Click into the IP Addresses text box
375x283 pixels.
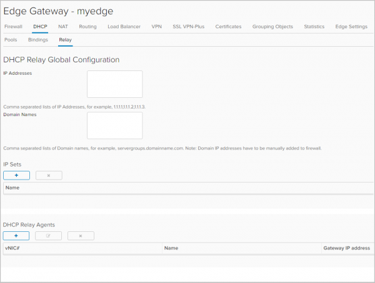tap(114, 84)
